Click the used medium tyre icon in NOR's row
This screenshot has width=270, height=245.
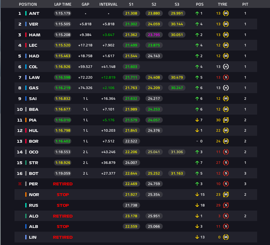(226, 195)
